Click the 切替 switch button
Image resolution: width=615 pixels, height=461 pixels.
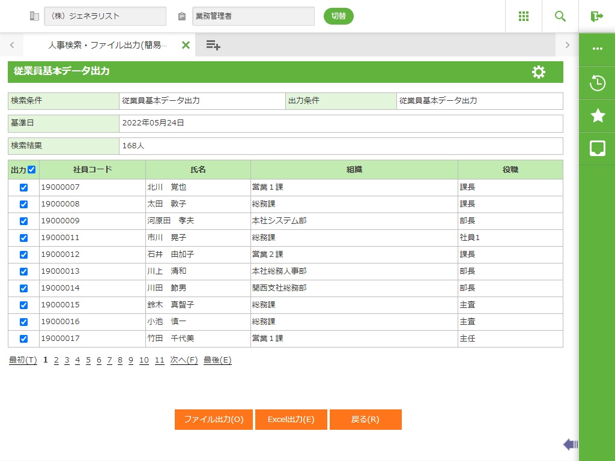click(x=338, y=16)
